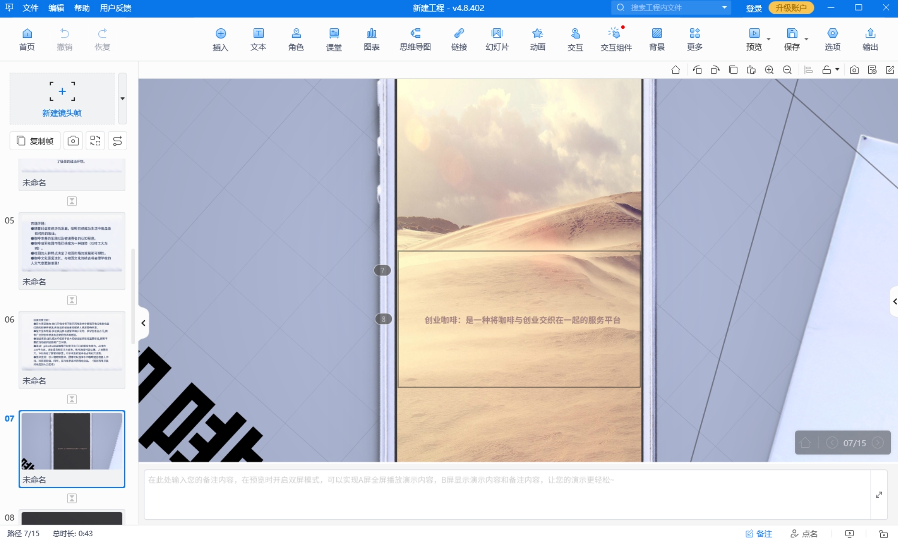Viewport: 898px width, 540px height.
Task: Open the 图表 chart tool
Action: pyautogui.click(x=371, y=39)
